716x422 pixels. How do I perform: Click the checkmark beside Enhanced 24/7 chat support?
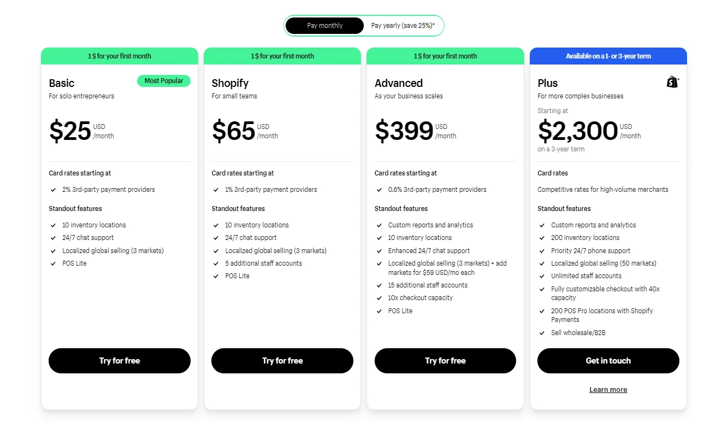click(379, 250)
